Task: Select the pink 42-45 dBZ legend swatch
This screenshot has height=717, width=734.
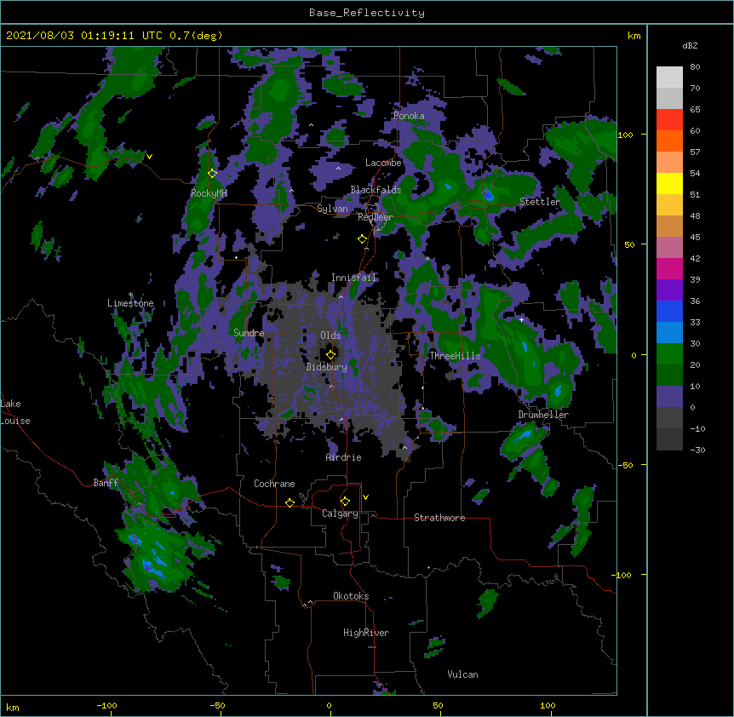Action: click(x=669, y=248)
